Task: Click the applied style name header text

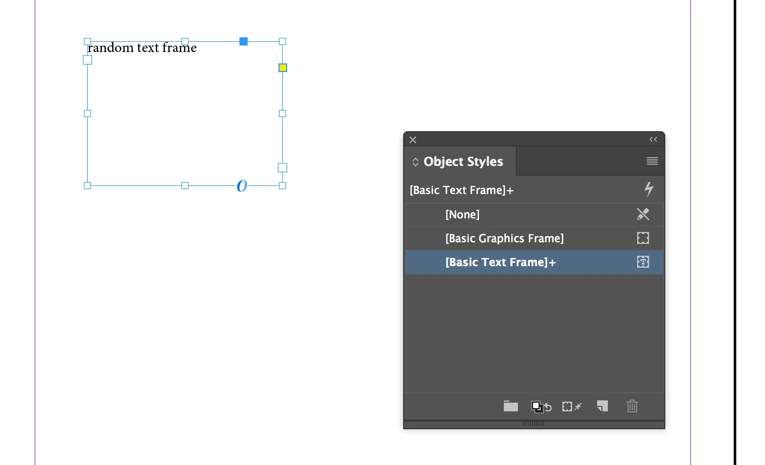Action: (x=462, y=190)
